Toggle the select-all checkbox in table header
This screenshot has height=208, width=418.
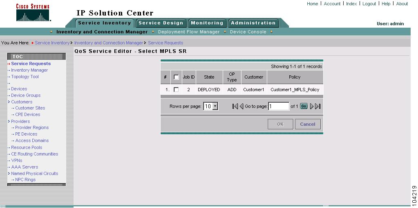176,77
